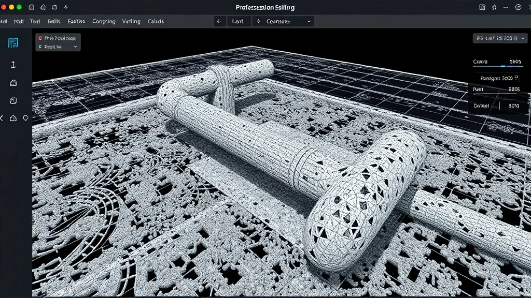Open the Colads menu

tap(157, 21)
